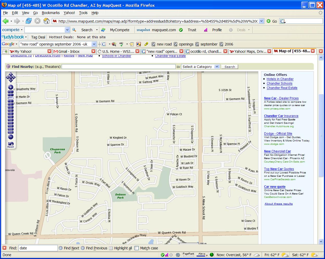Click the New Car - Dealer Prices ad link
This screenshot has width=325, height=259.
point(281,98)
